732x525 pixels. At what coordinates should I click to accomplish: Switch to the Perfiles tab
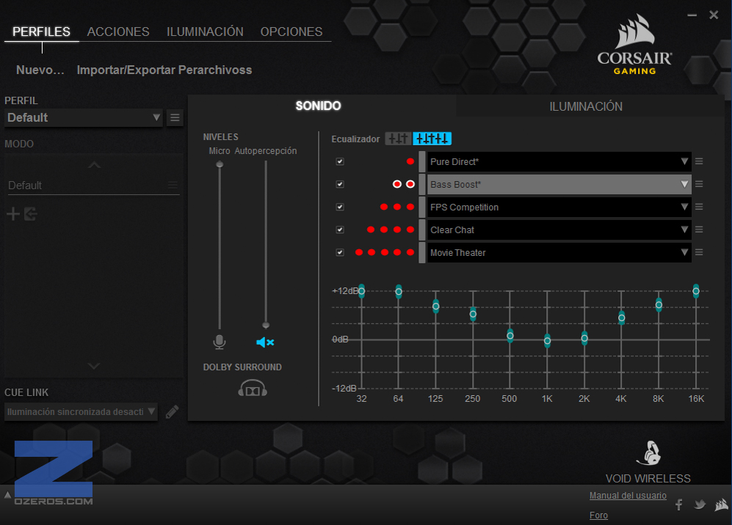tap(42, 32)
